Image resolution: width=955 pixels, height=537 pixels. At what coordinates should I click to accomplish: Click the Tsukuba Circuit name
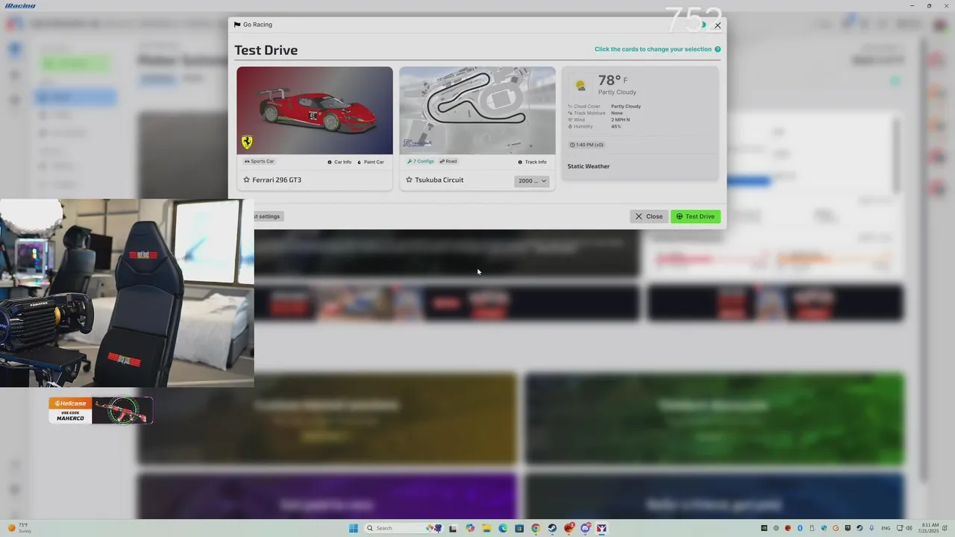439,180
